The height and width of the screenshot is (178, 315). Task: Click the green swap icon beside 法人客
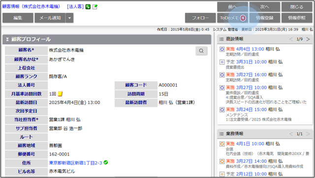click(x=88, y=7)
